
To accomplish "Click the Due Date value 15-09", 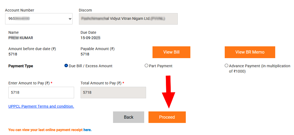I will (90, 38).
